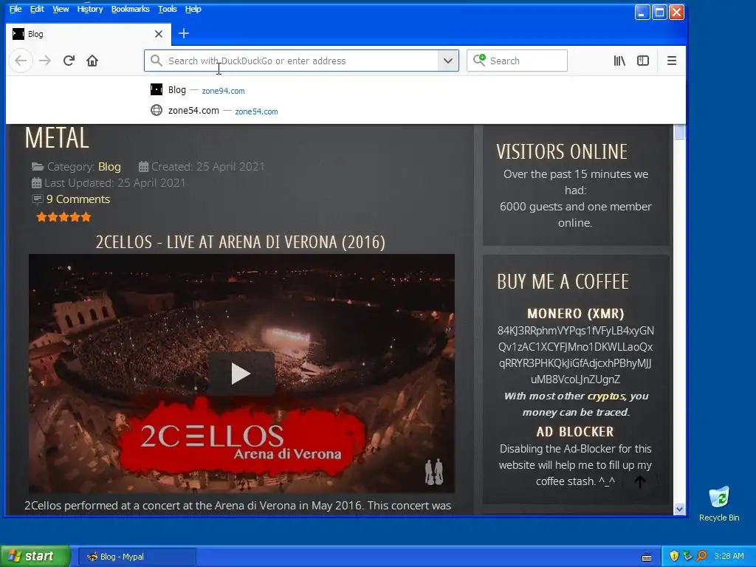This screenshot has width=756, height=567.
Task: Open the Bookmarks menu
Action: click(130, 9)
